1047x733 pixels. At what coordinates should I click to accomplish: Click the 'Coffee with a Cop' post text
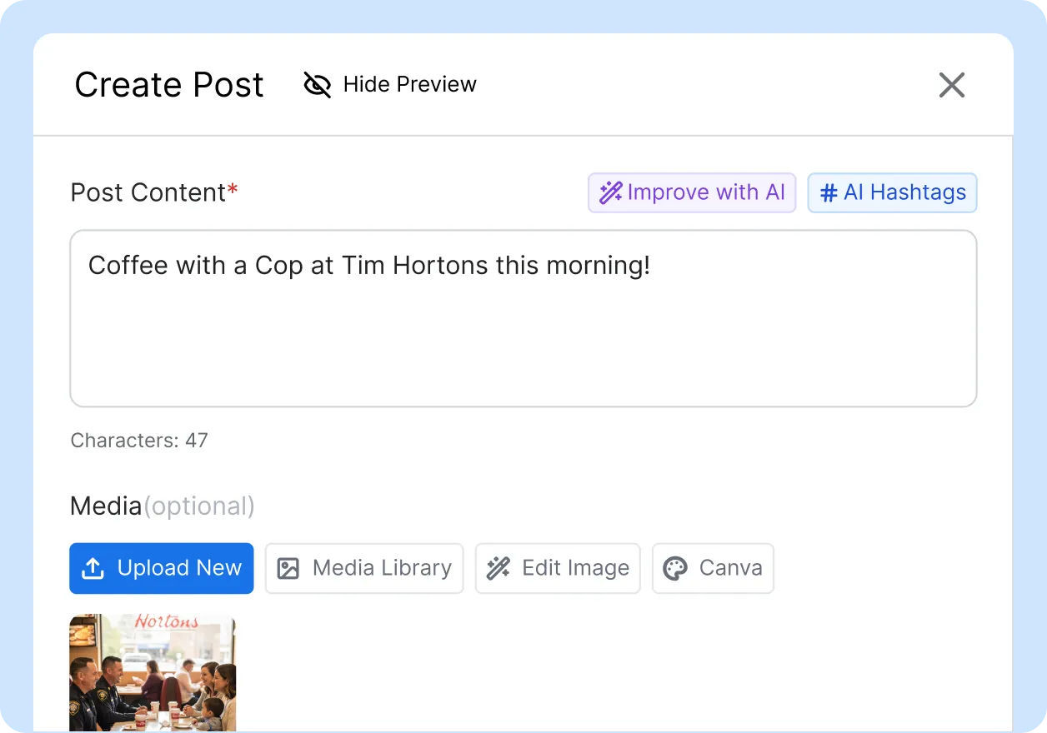(368, 266)
